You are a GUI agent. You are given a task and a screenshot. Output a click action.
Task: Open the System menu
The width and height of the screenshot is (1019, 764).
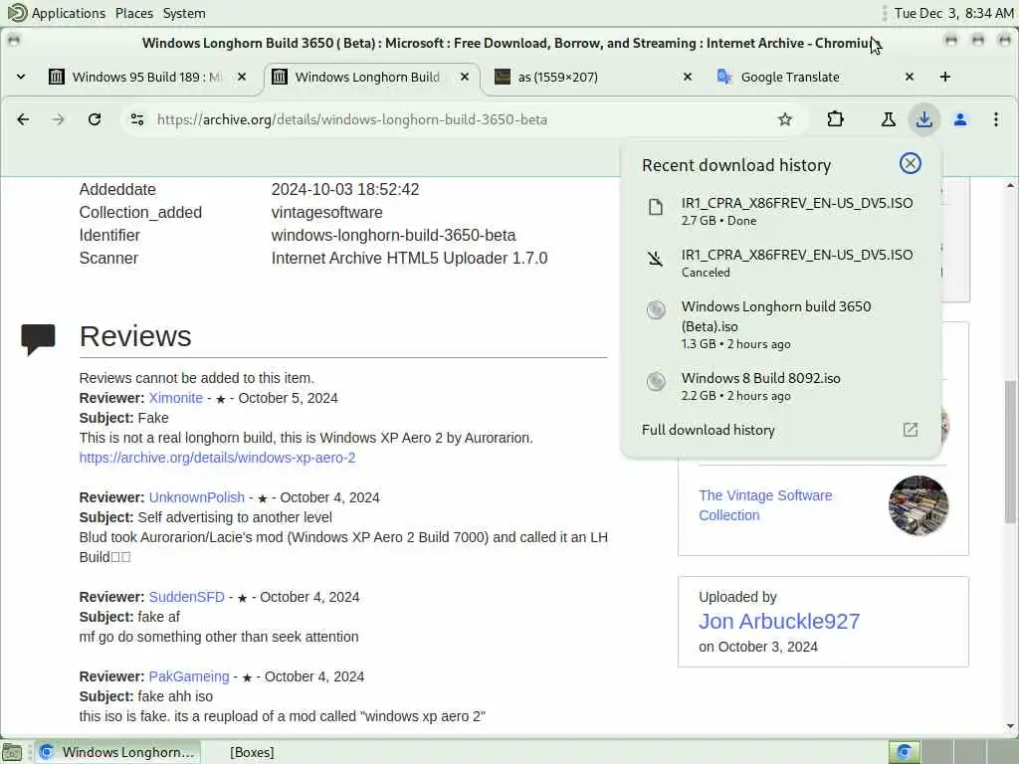(x=184, y=13)
